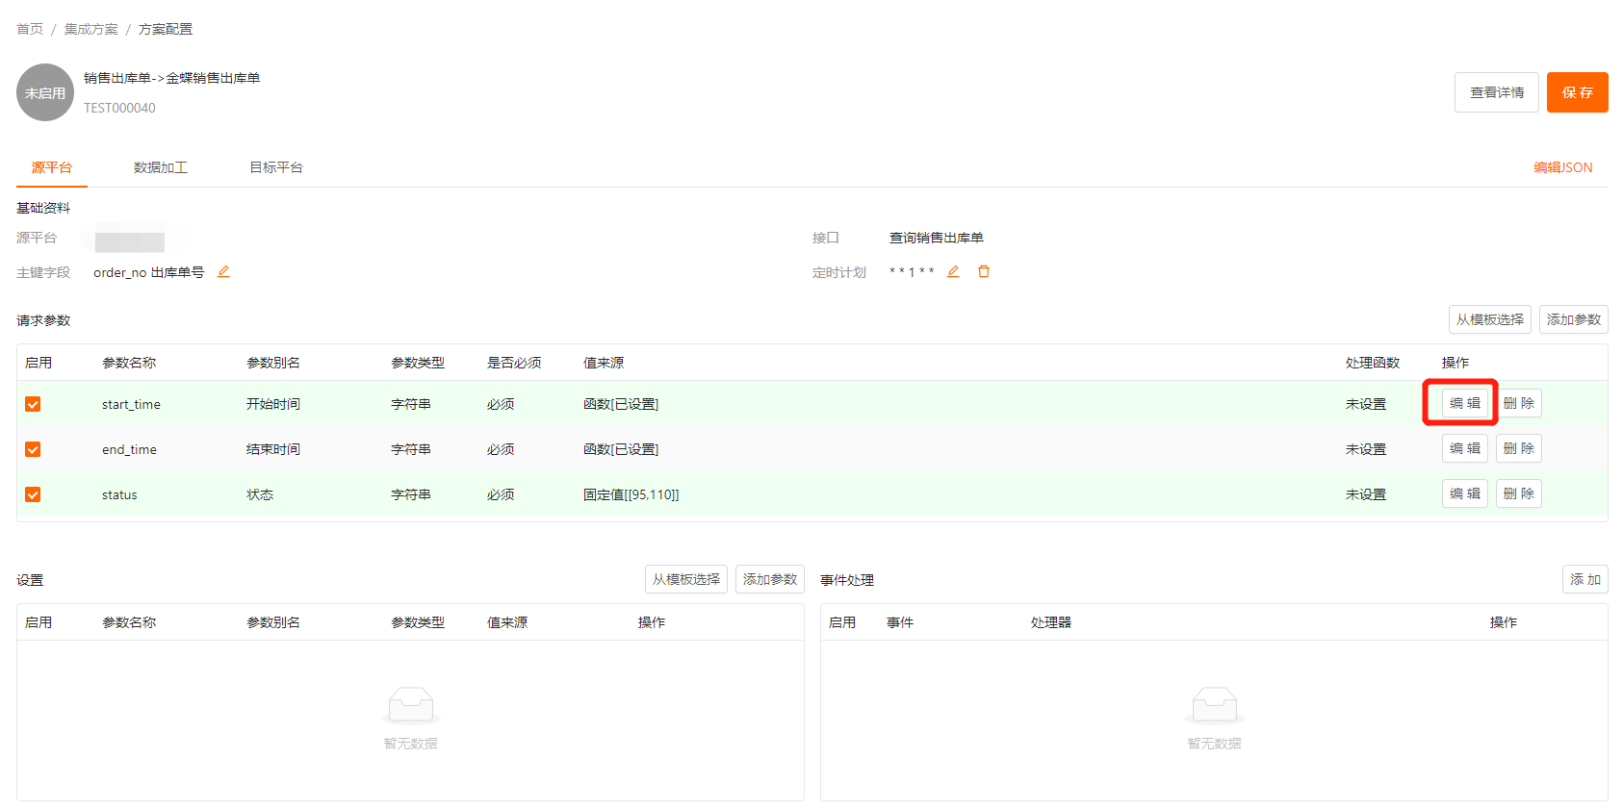Disable the status parameter checkbox

coord(33,494)
